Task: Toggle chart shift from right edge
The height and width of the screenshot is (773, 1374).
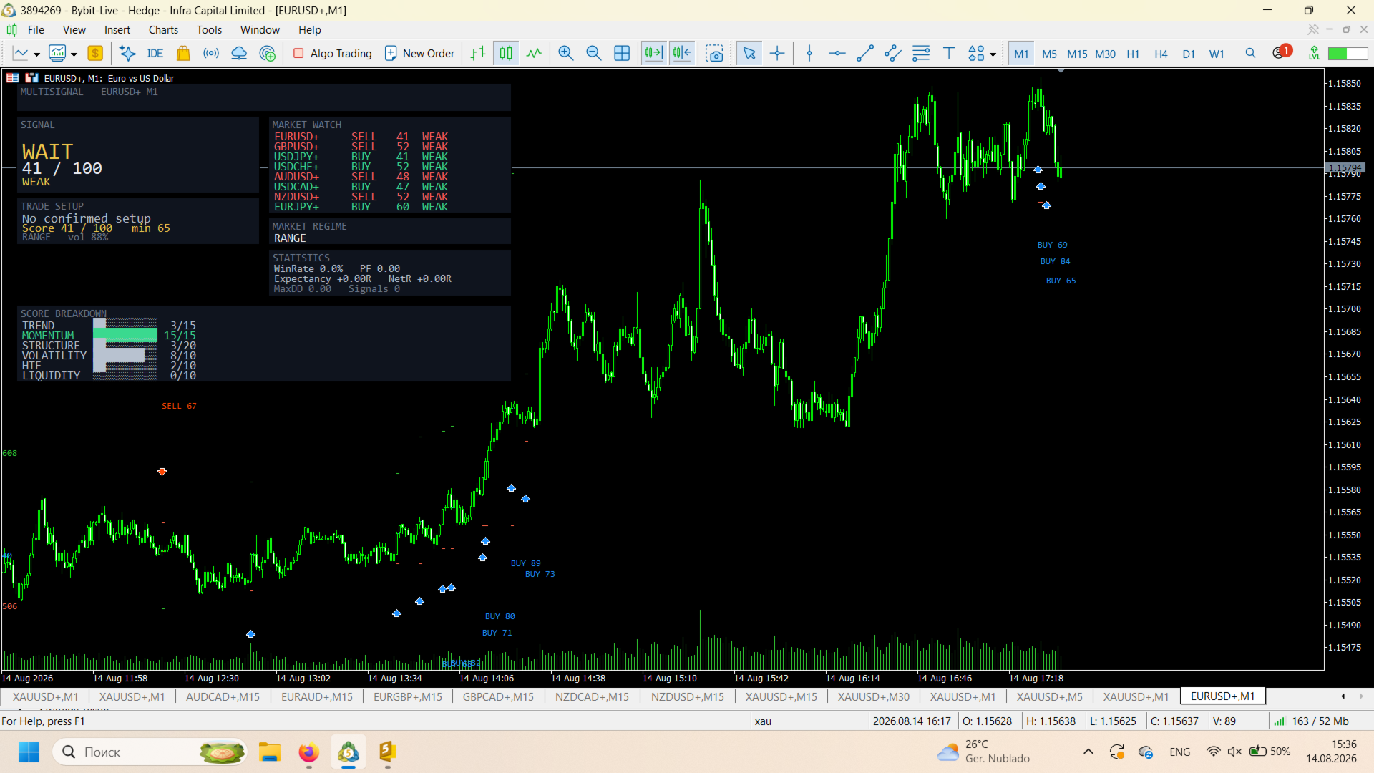Action: [x=682, y=53]
